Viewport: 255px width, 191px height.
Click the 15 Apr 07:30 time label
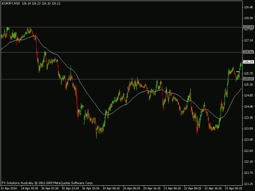50,189
